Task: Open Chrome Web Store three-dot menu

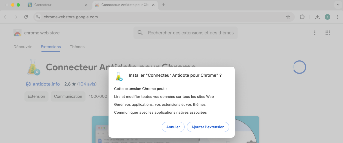Action: pyautogui.click(x=315, y=33)
